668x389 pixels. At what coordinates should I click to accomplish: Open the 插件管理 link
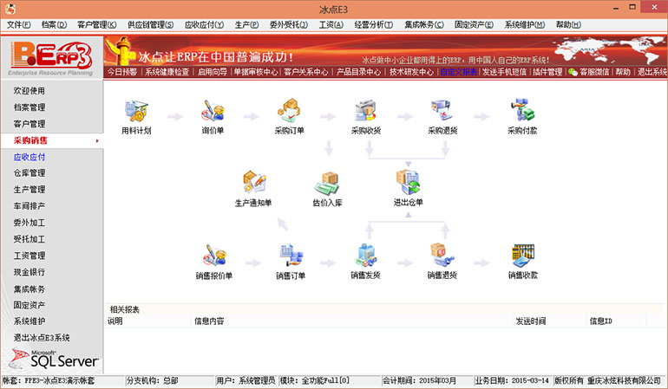coord(547,72)
